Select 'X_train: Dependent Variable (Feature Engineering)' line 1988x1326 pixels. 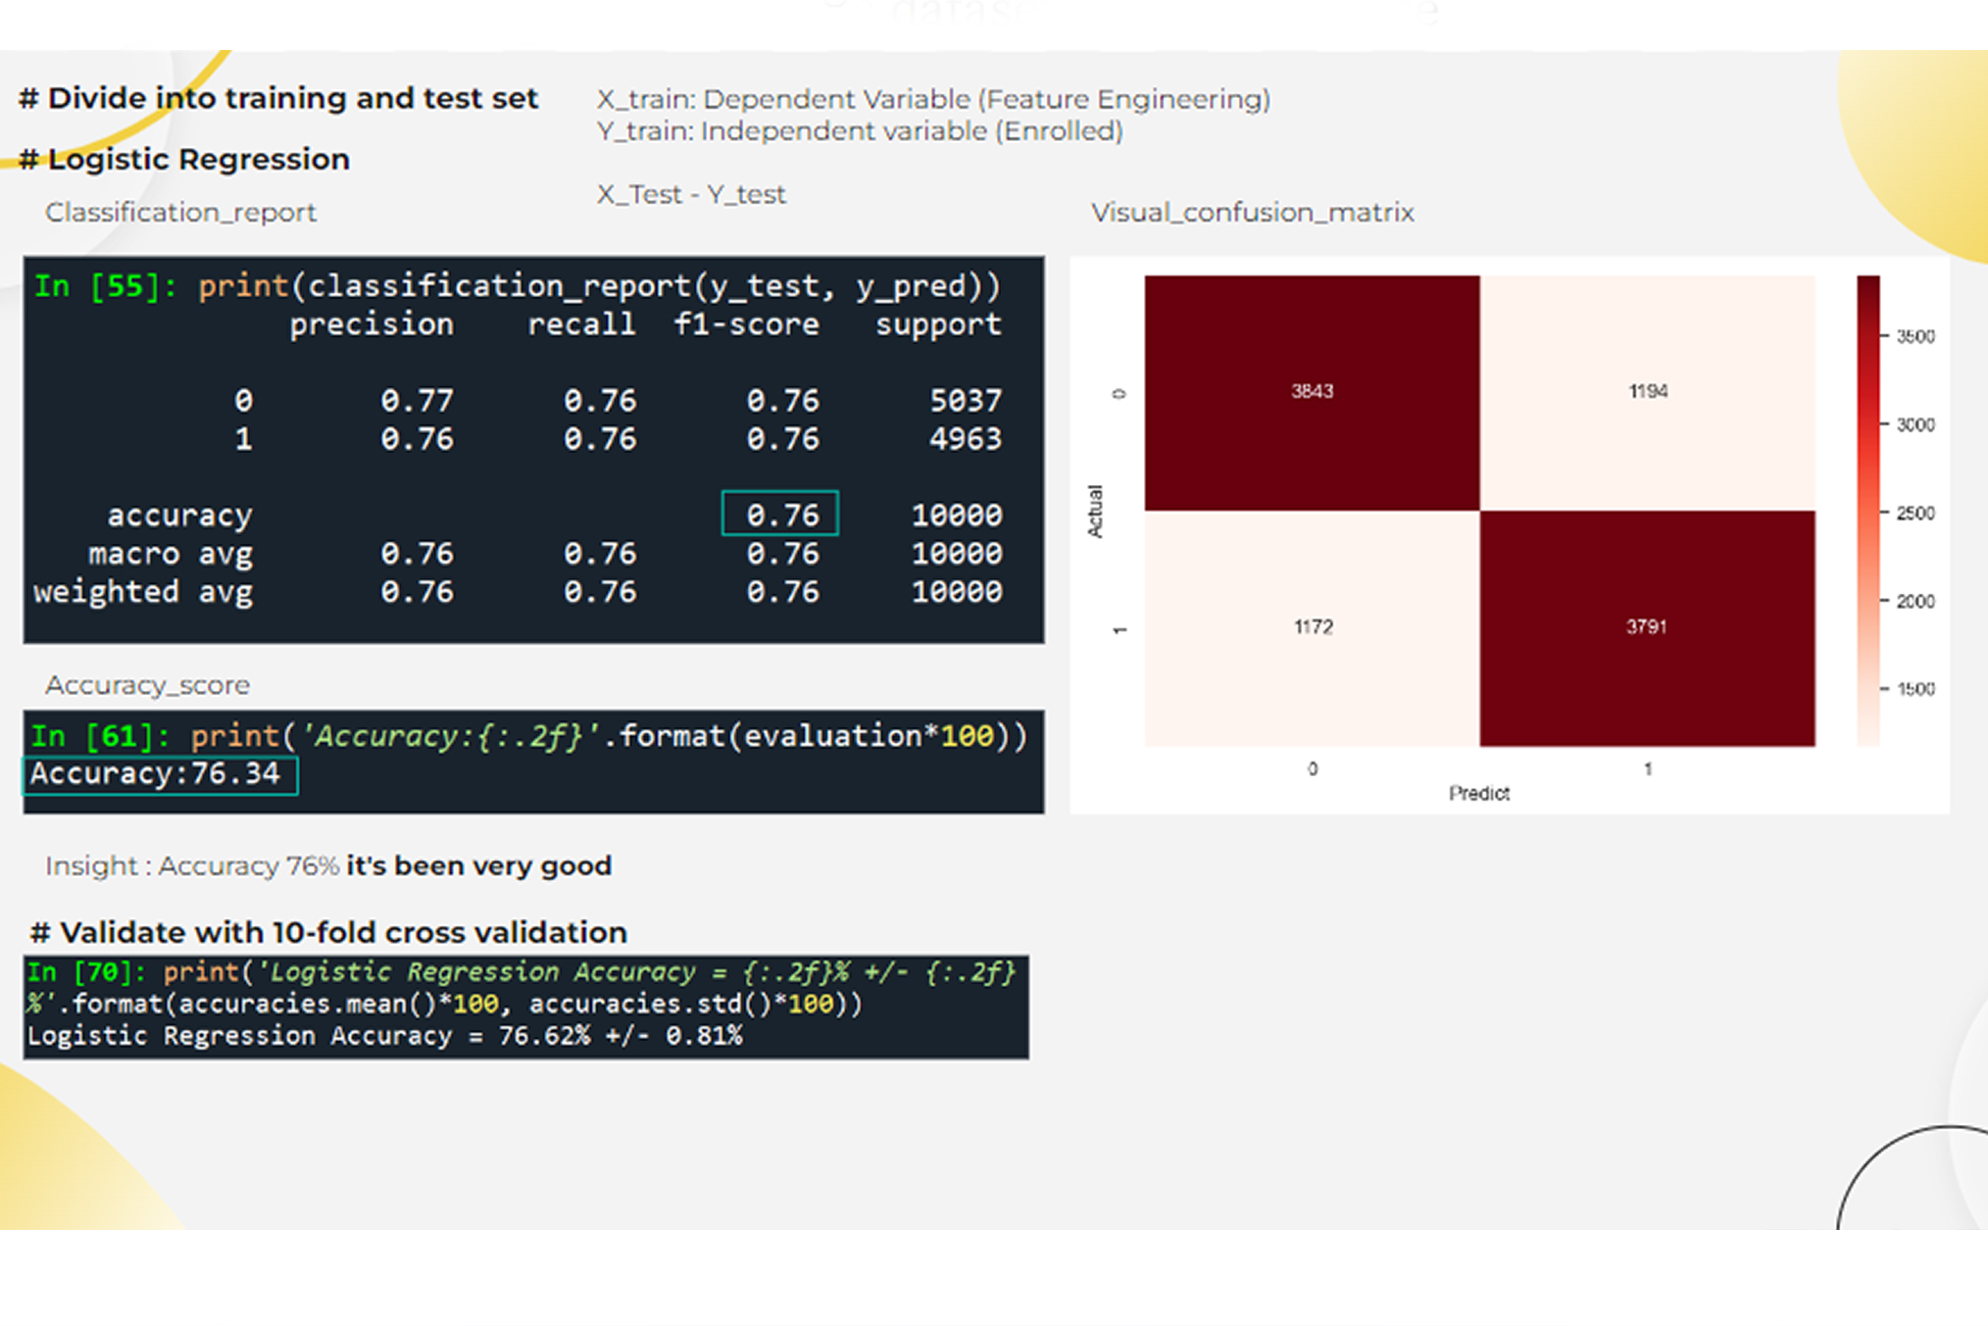click(x=933, y=99)
